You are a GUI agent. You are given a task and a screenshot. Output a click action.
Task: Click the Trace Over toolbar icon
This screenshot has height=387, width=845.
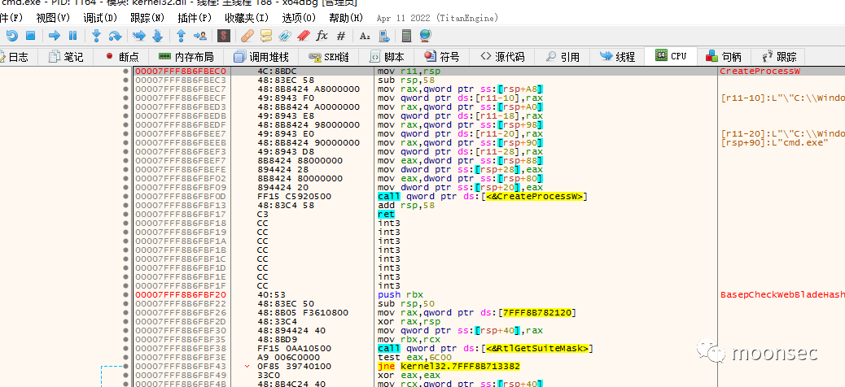tap(157, 36)
